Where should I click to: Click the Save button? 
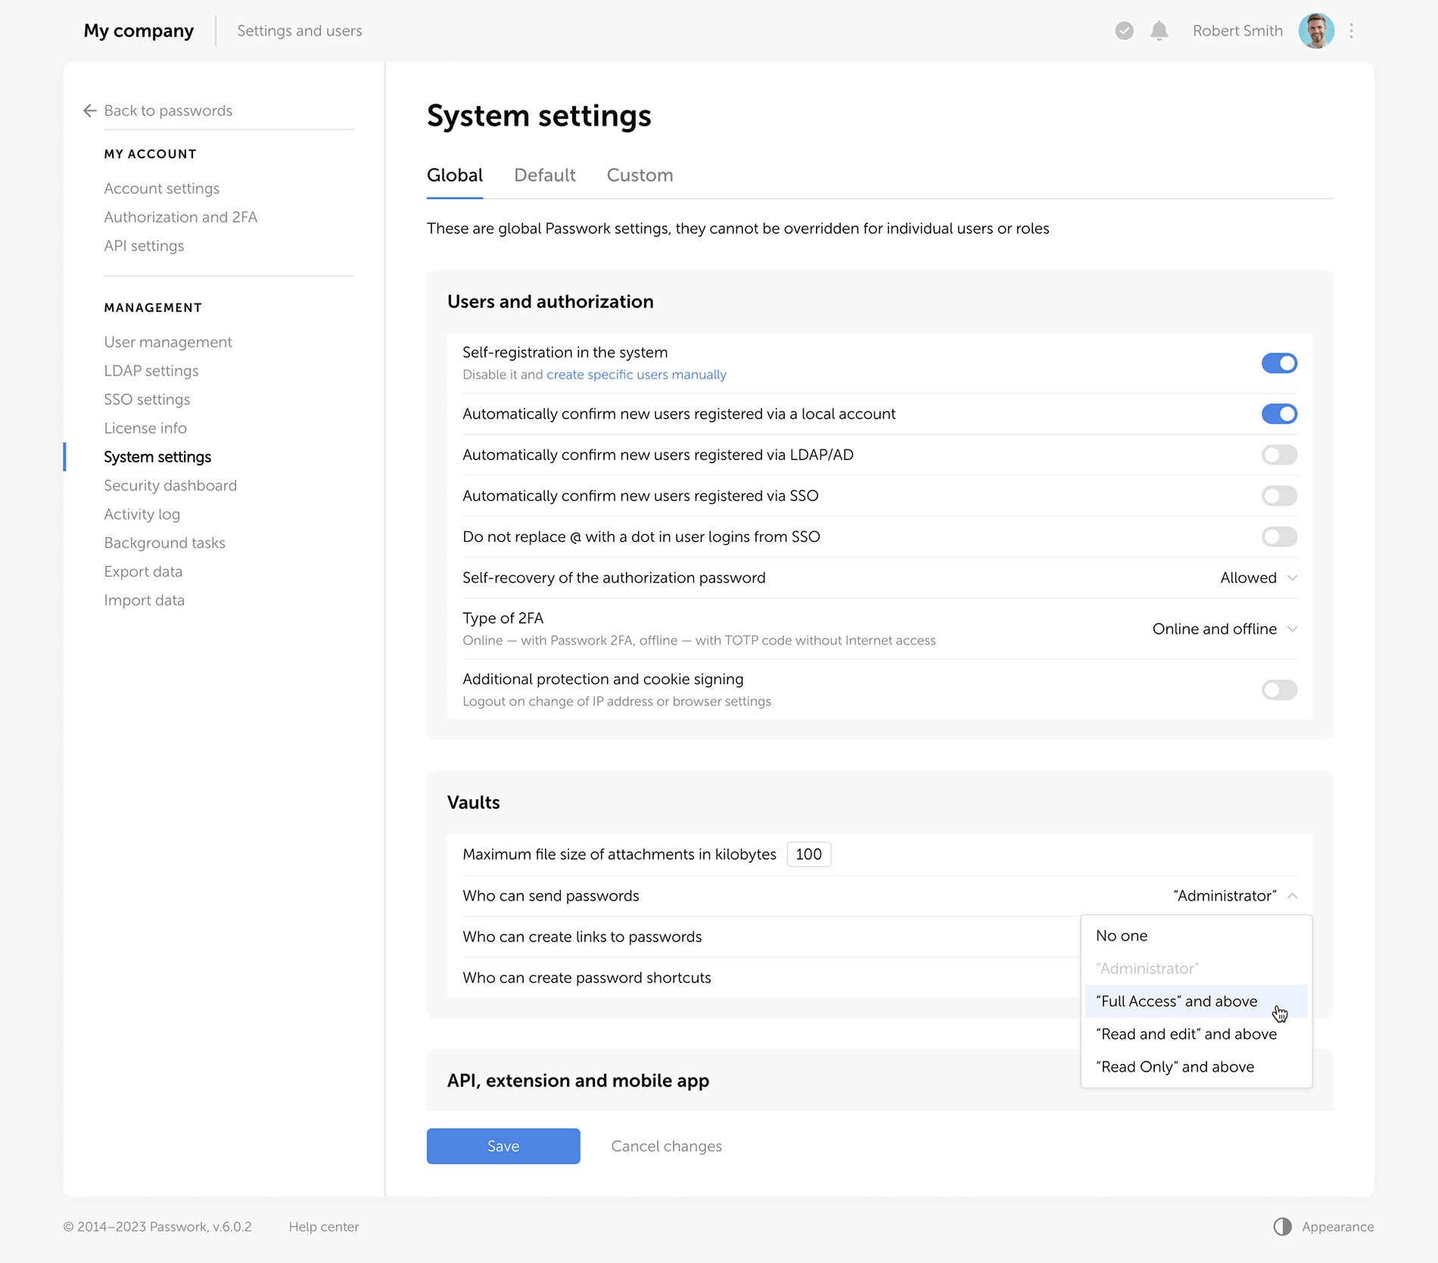point(503,1146)
